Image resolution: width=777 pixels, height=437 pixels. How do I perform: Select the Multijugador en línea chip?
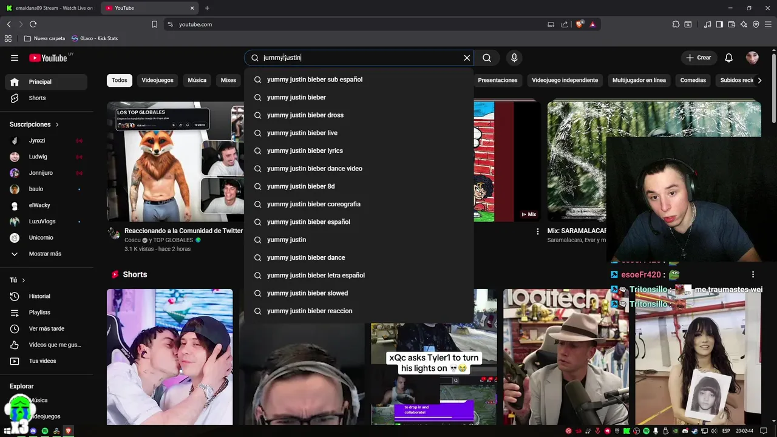pos(639,80)
